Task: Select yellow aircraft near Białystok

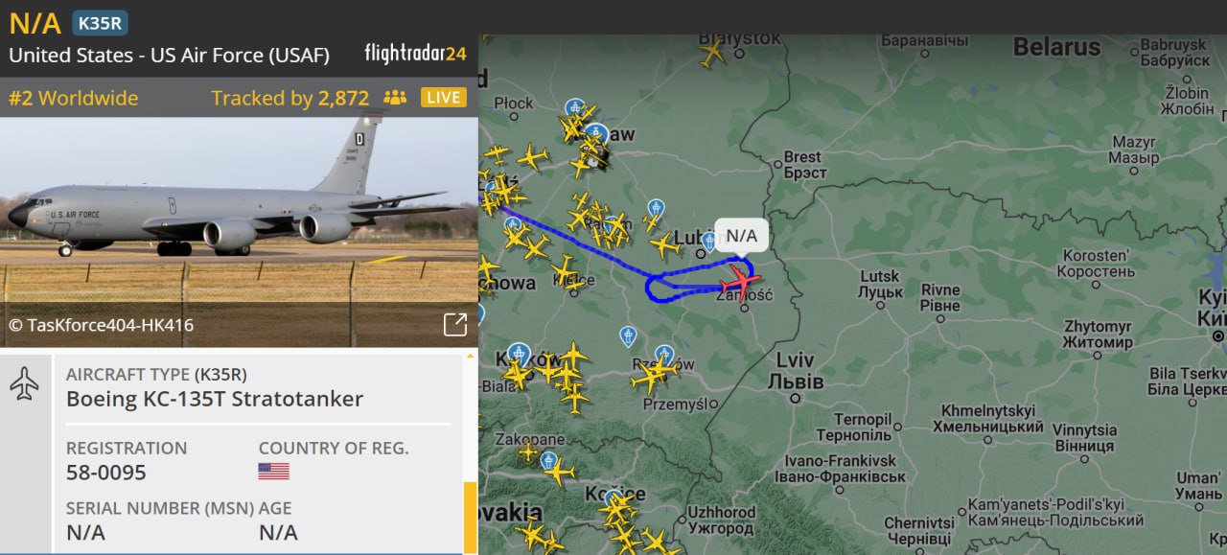Action: (x=712, y=54)
